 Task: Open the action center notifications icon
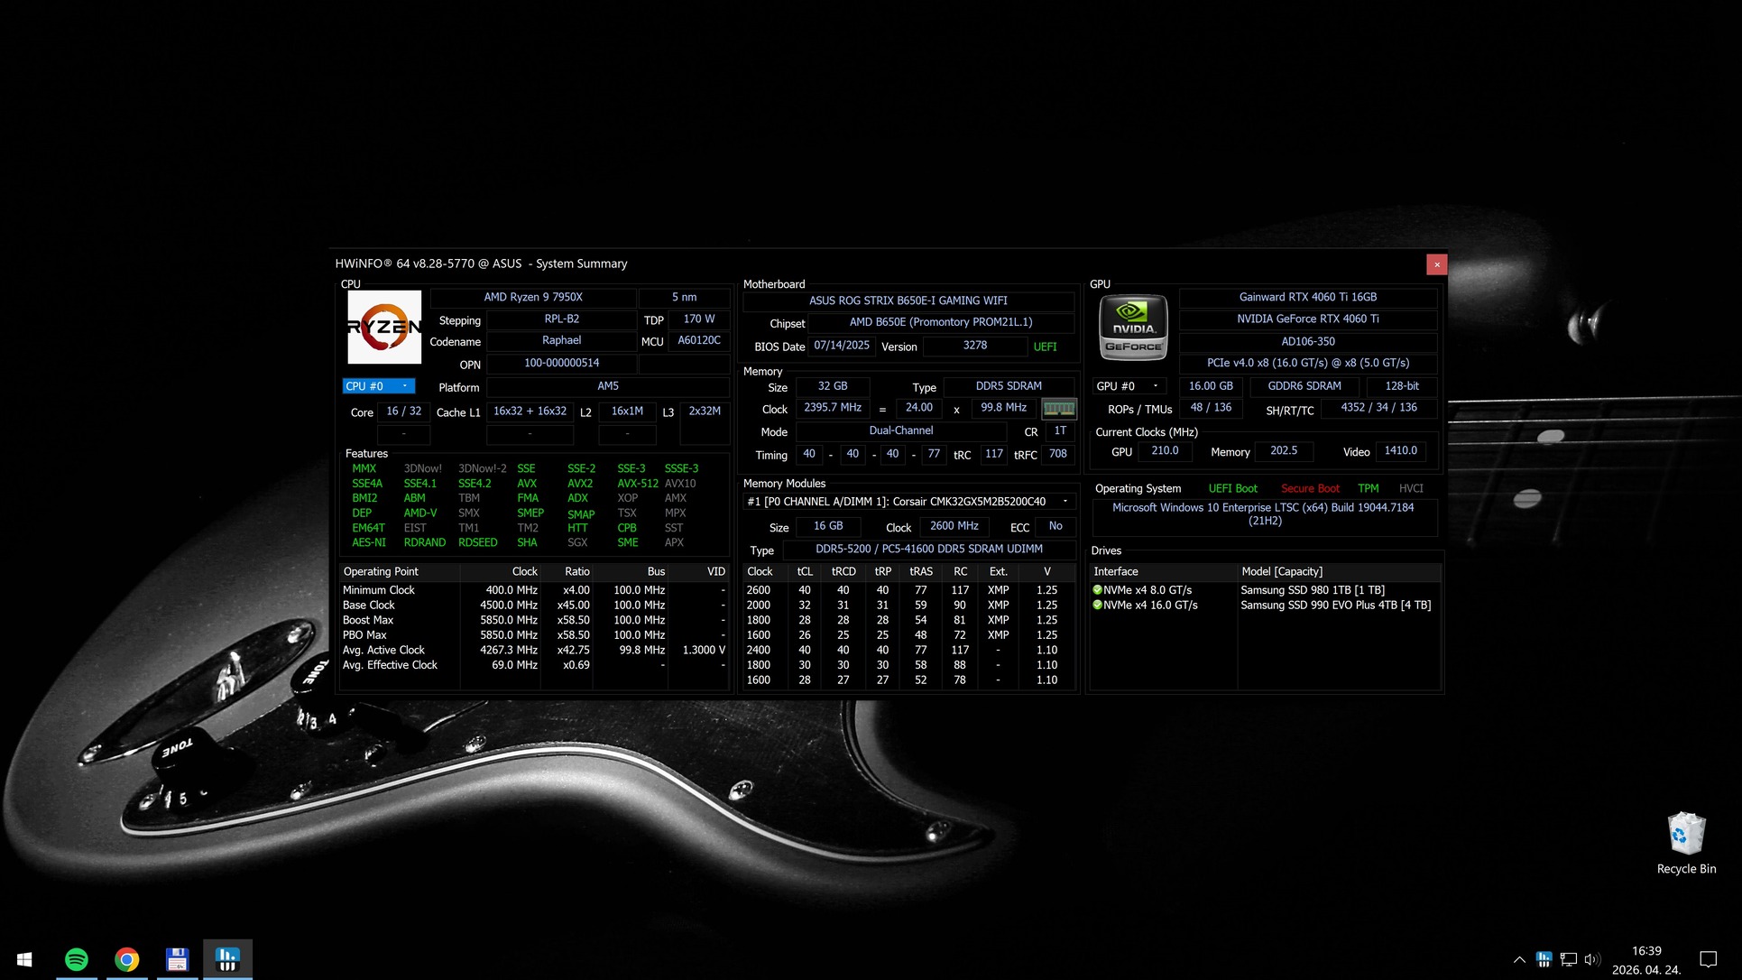point(1708,959)
